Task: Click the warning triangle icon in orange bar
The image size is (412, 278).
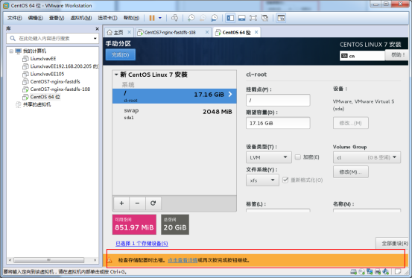Action: 110,260
